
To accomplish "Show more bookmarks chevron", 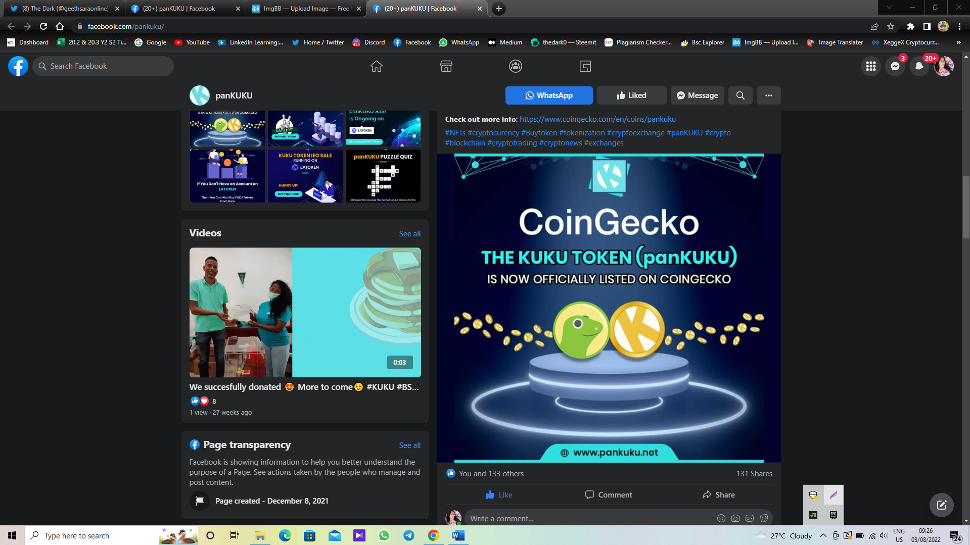I will coord(958,42).
